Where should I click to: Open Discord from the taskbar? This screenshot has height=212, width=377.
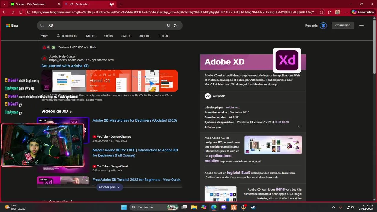(x=224, y=207)
